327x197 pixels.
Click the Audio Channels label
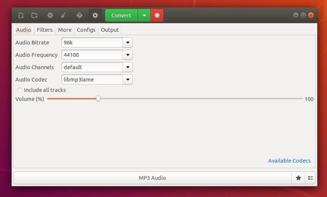click(34, 67)
